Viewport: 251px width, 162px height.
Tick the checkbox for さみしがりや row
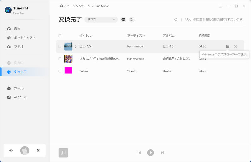60,59
